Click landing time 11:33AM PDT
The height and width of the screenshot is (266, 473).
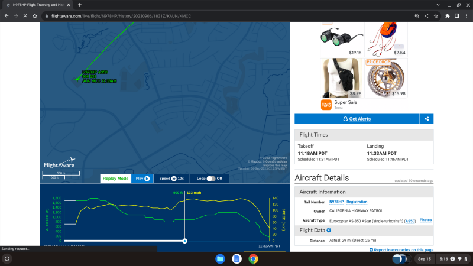pyautogui.click(x=381, y=153)
